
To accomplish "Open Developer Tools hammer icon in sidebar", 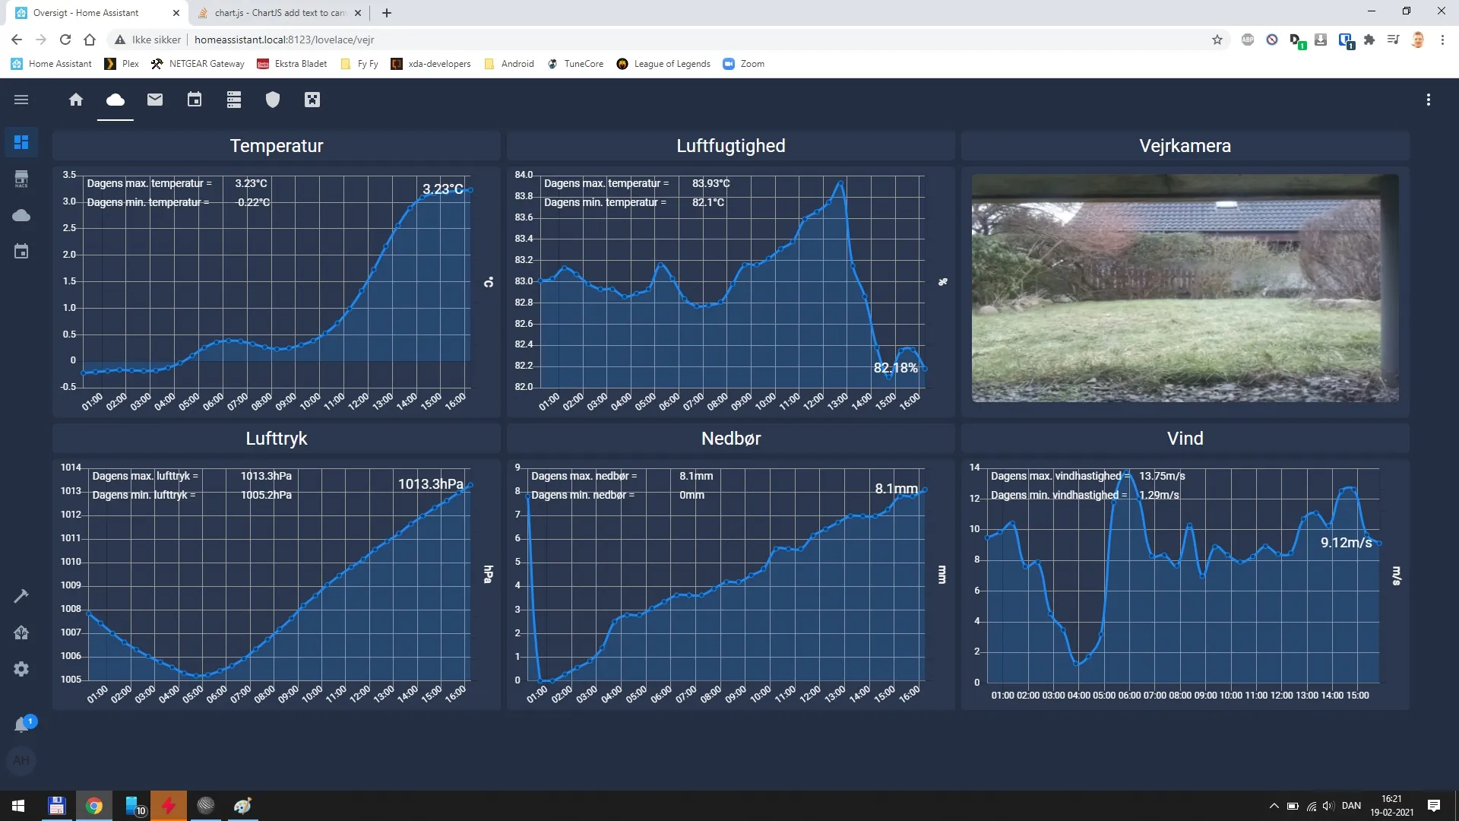I will (21, 596).
